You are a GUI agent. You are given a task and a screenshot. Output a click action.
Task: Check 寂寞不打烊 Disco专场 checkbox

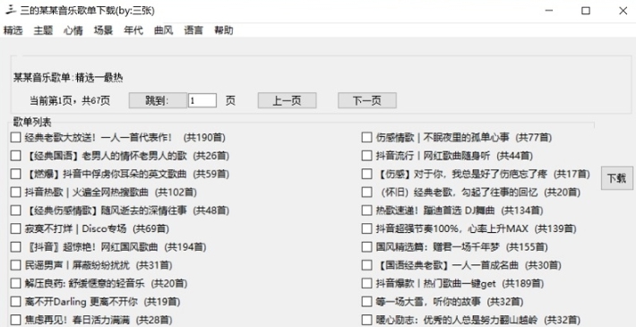(15, 228)
